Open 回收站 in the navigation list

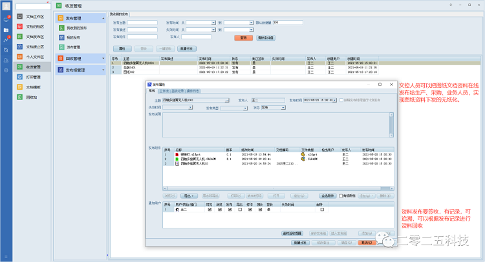pyautogui.click(x=31, y=97)
